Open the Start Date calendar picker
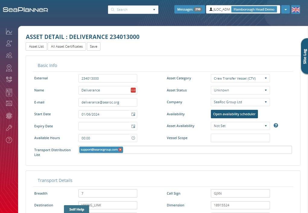308x213 pixels. (x=133, y=114)
